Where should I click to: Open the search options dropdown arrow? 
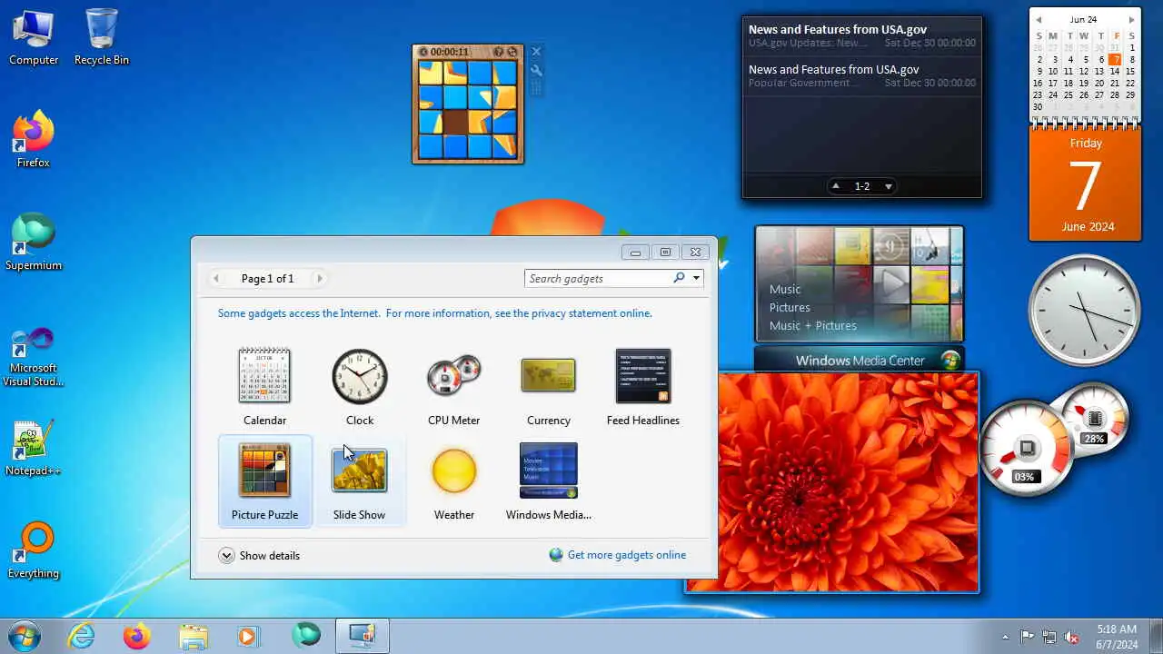[696, 278]
